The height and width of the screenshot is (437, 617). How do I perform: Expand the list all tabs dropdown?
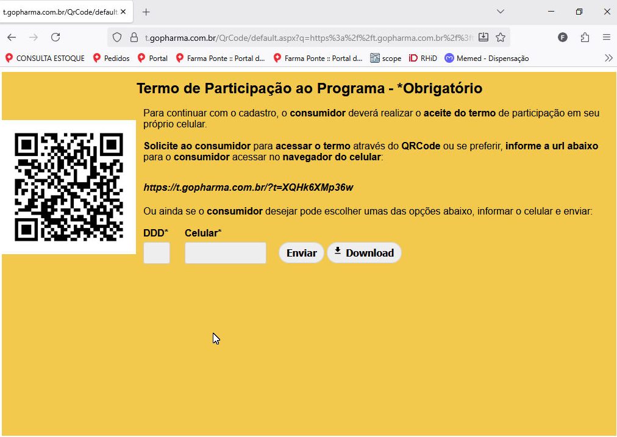click(x=501, y=12)
